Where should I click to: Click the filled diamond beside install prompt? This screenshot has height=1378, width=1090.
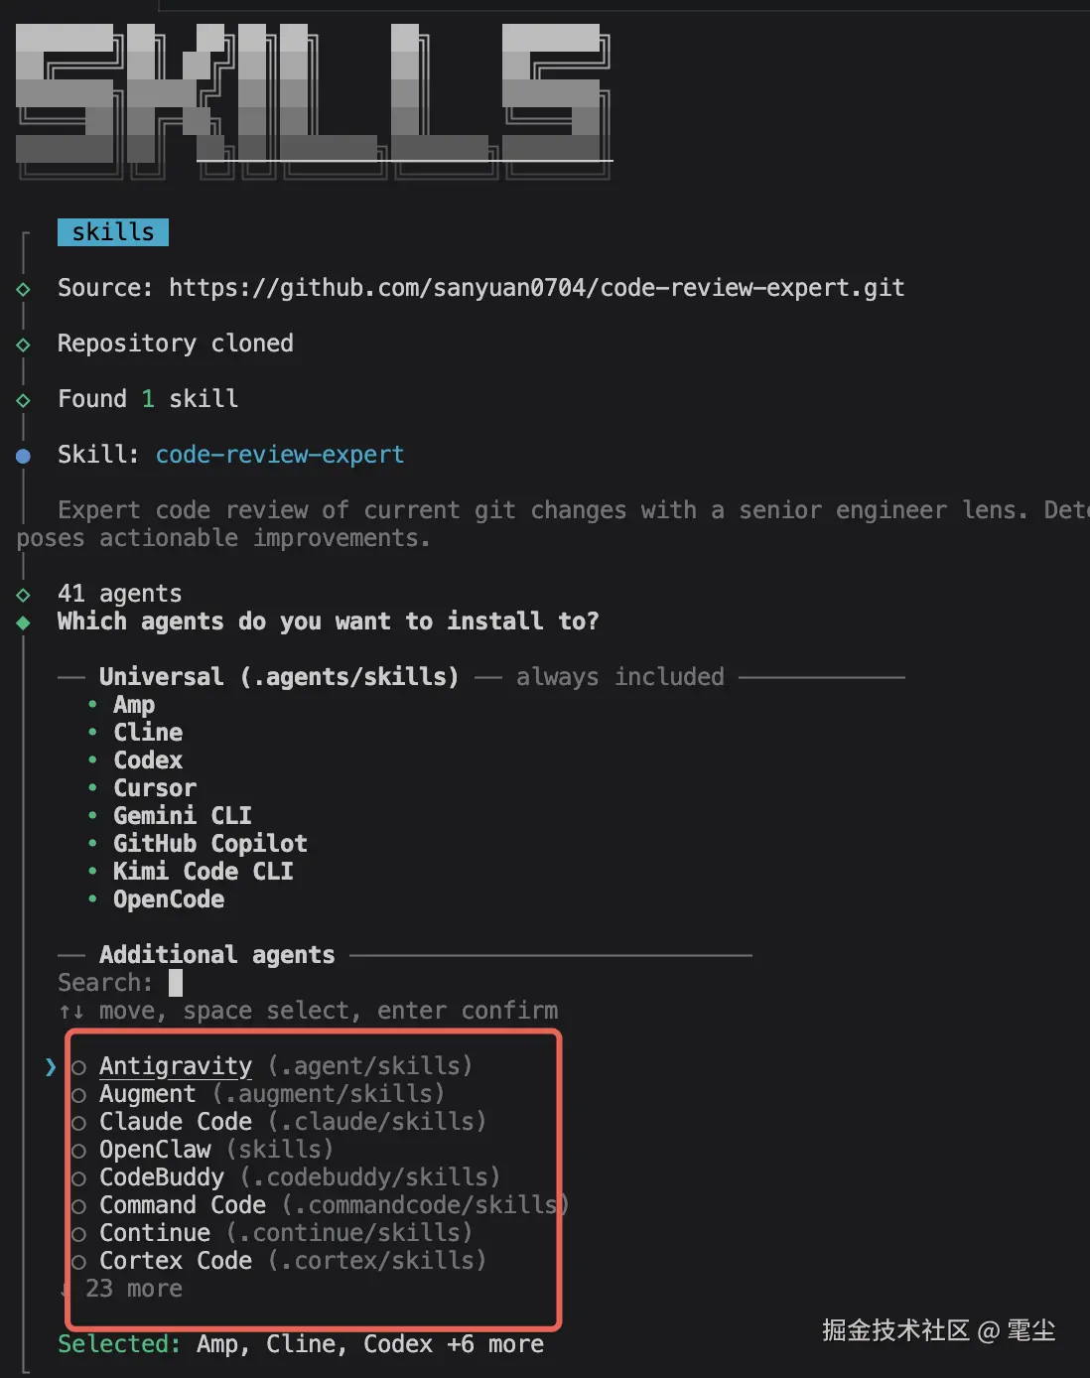(x=24, y=622)
